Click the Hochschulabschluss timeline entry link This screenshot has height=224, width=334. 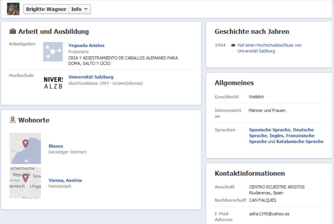point(269,45)
